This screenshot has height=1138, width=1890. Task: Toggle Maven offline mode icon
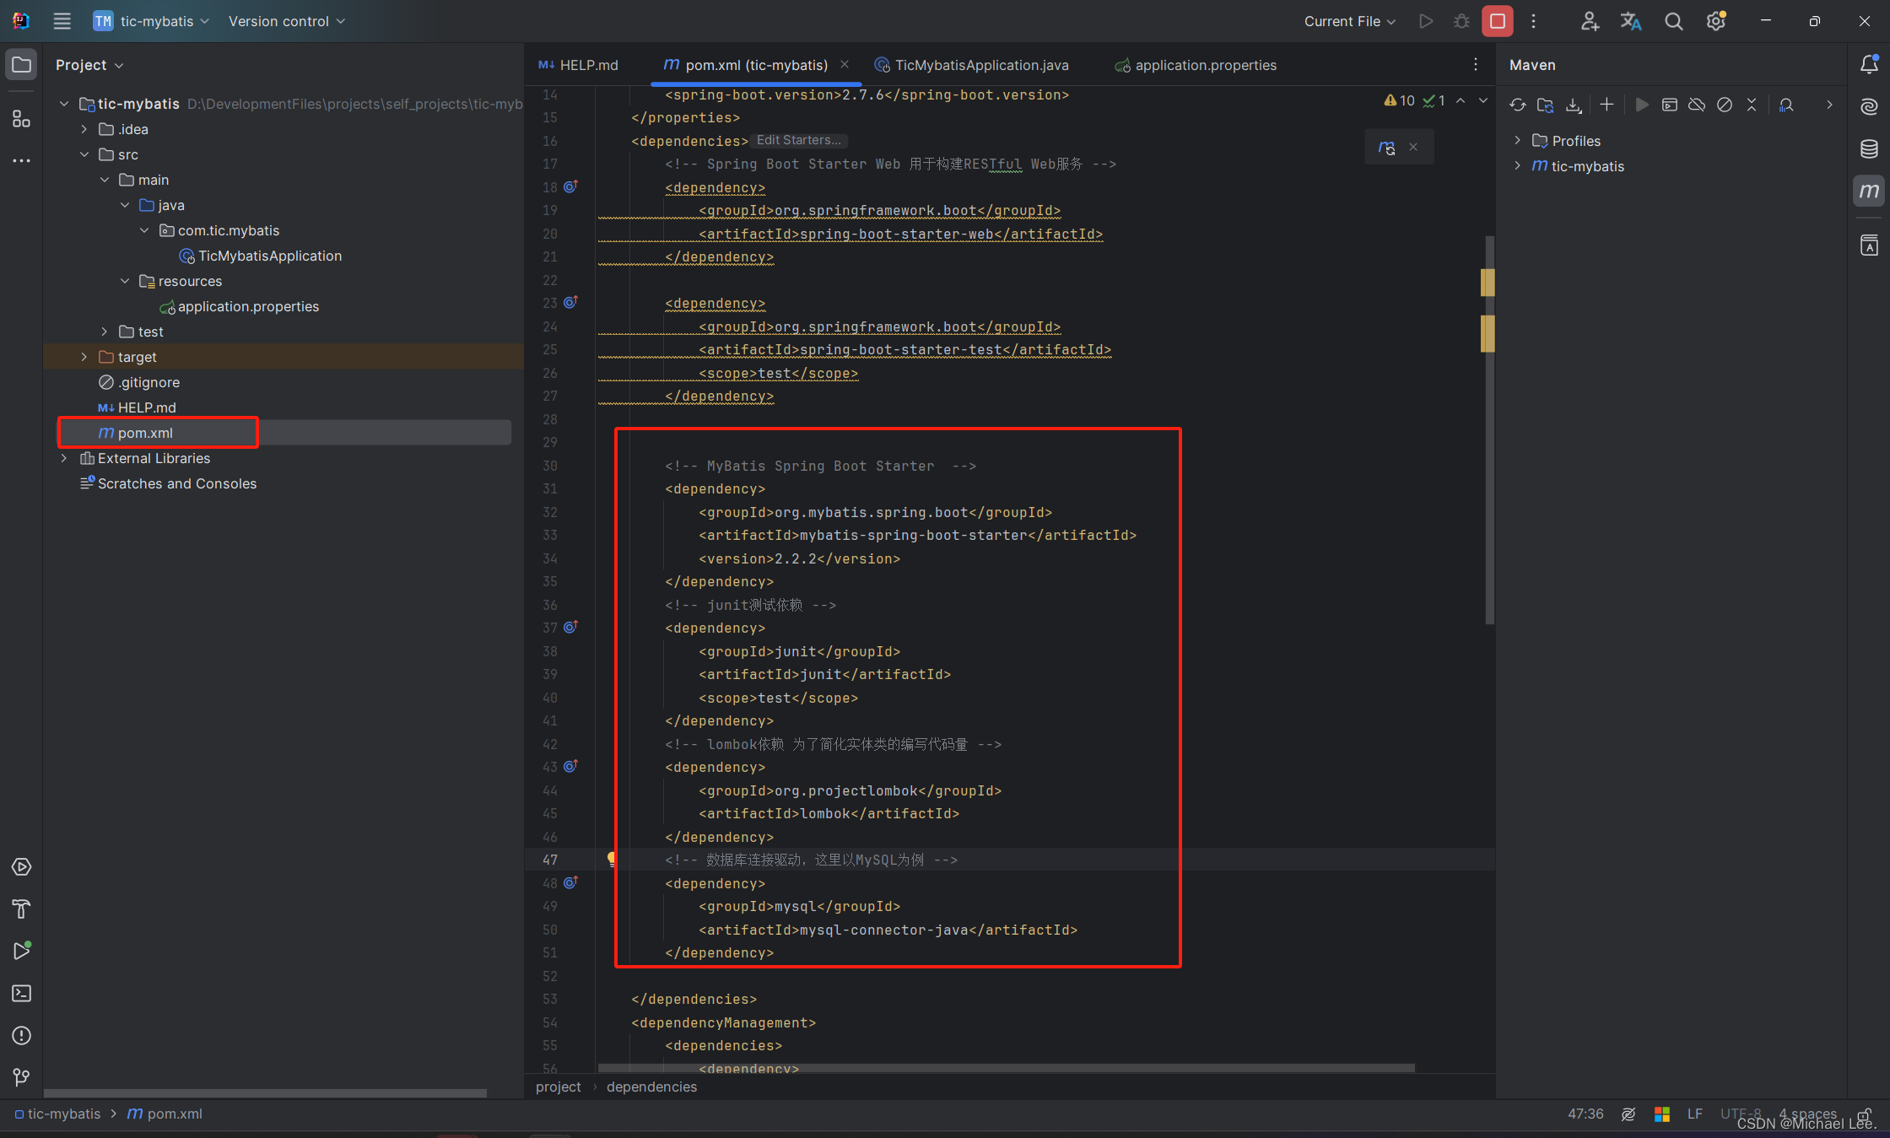point(1697,105)
